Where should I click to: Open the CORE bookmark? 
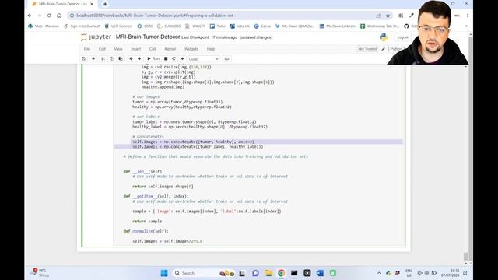point(146,26)
